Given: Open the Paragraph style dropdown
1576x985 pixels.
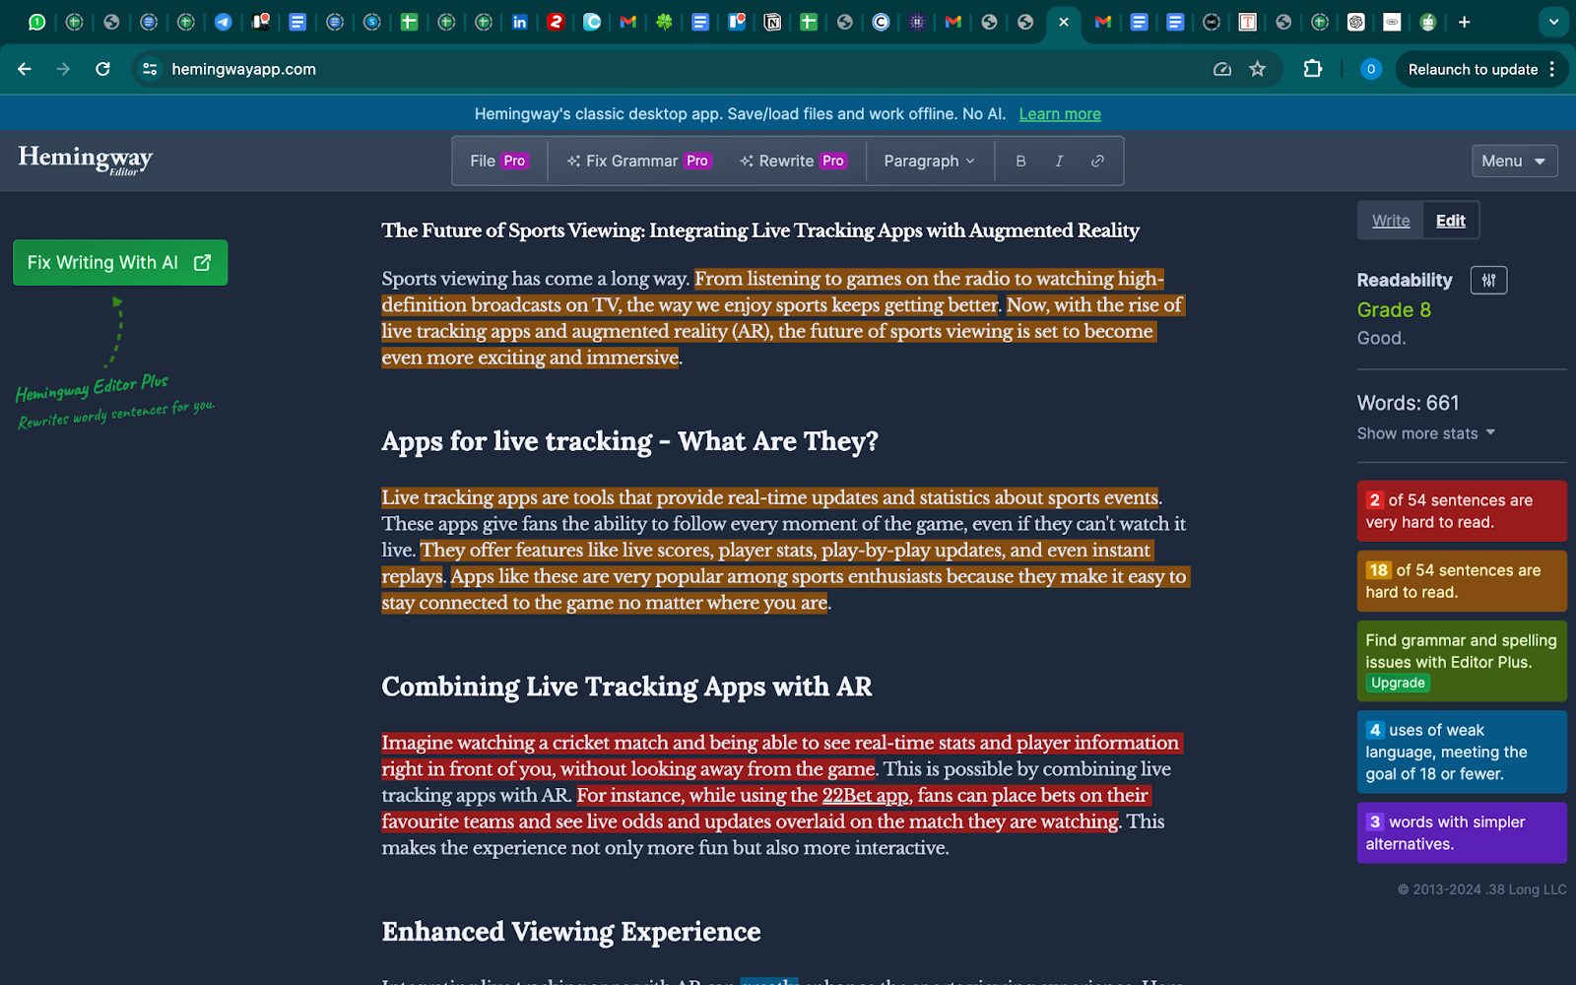Looking at the screenshot, I should pyautogui.click(x=929, y=161).
